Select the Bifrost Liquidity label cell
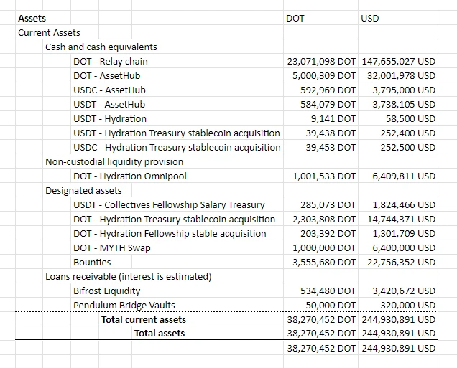Image resolution: width=457 pixels, height=368 pixels. (106, 291)
